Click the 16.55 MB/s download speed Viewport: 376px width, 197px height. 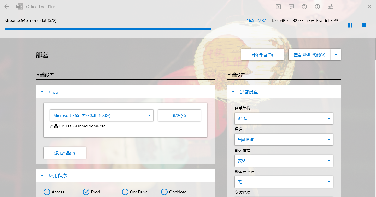(257, 20)
